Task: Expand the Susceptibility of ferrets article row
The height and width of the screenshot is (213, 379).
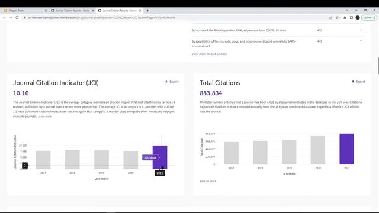Action: 361,41
